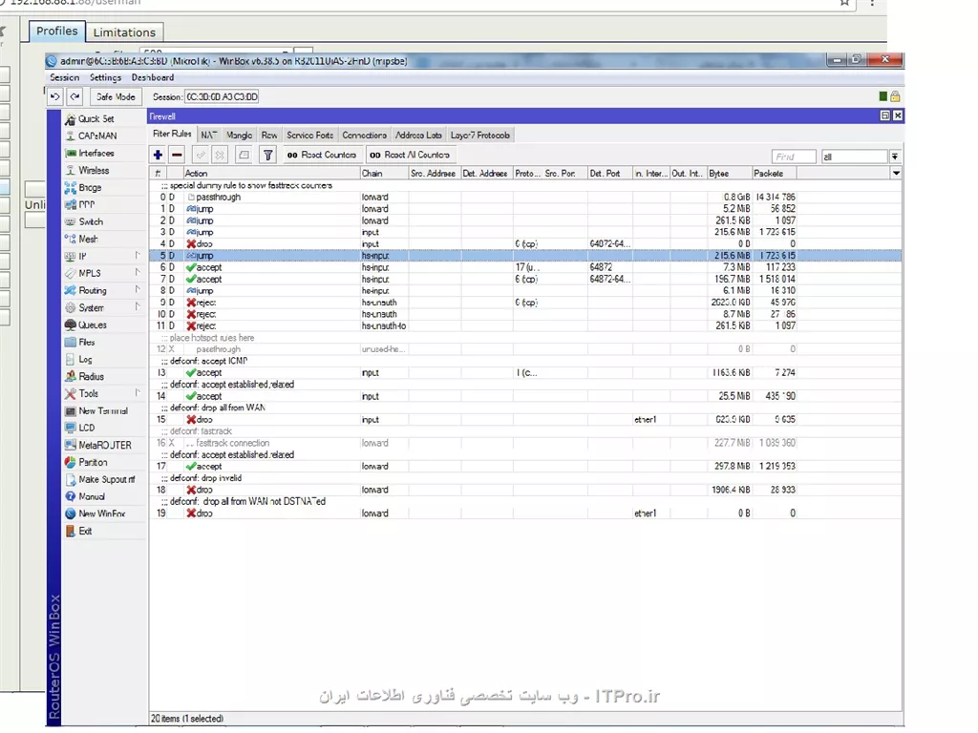Switch to the Raw tab

click(269, 136)
